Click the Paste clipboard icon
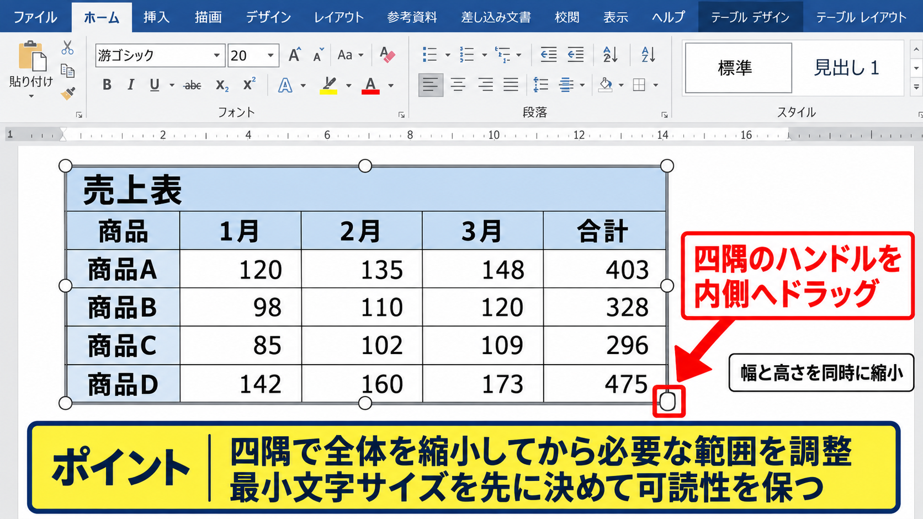 tap(31, 56)
